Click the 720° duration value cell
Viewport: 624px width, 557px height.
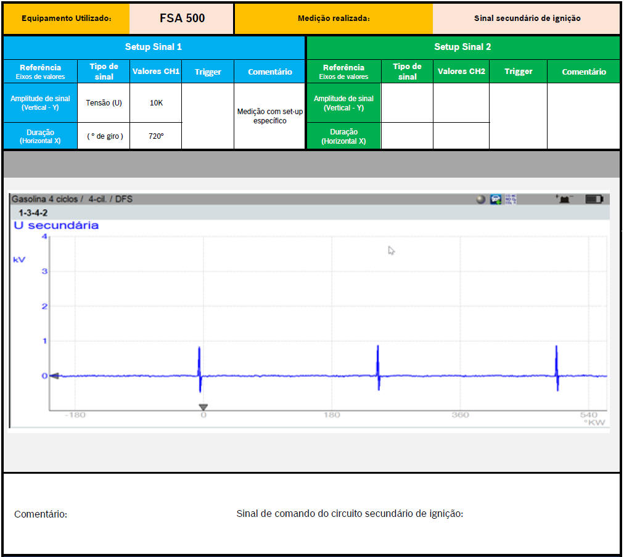coord(156,136)
